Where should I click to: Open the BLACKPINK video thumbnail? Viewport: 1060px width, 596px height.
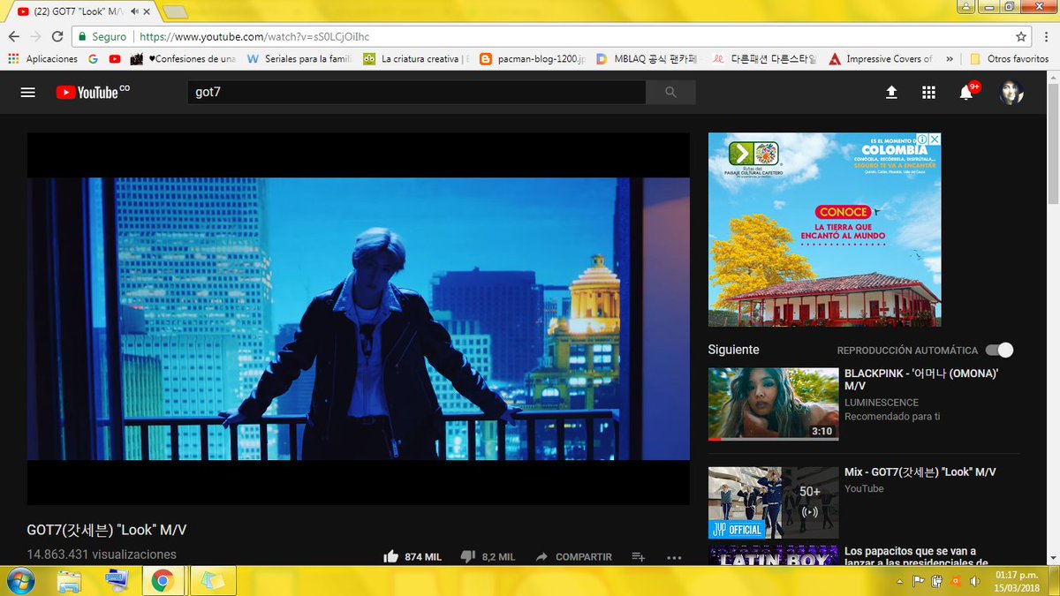[x=773, y=404]
